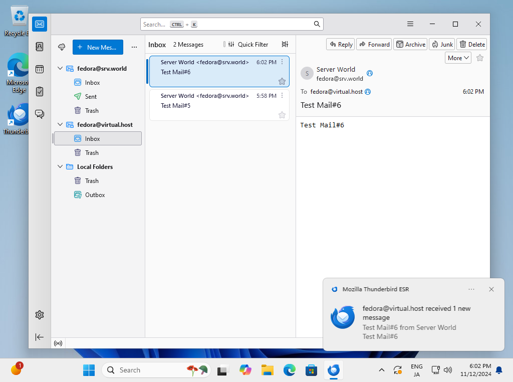Select the fedora@srv.world account row
Image resolution: width=513 pixels, height=382 pixels.
point(98,68)
